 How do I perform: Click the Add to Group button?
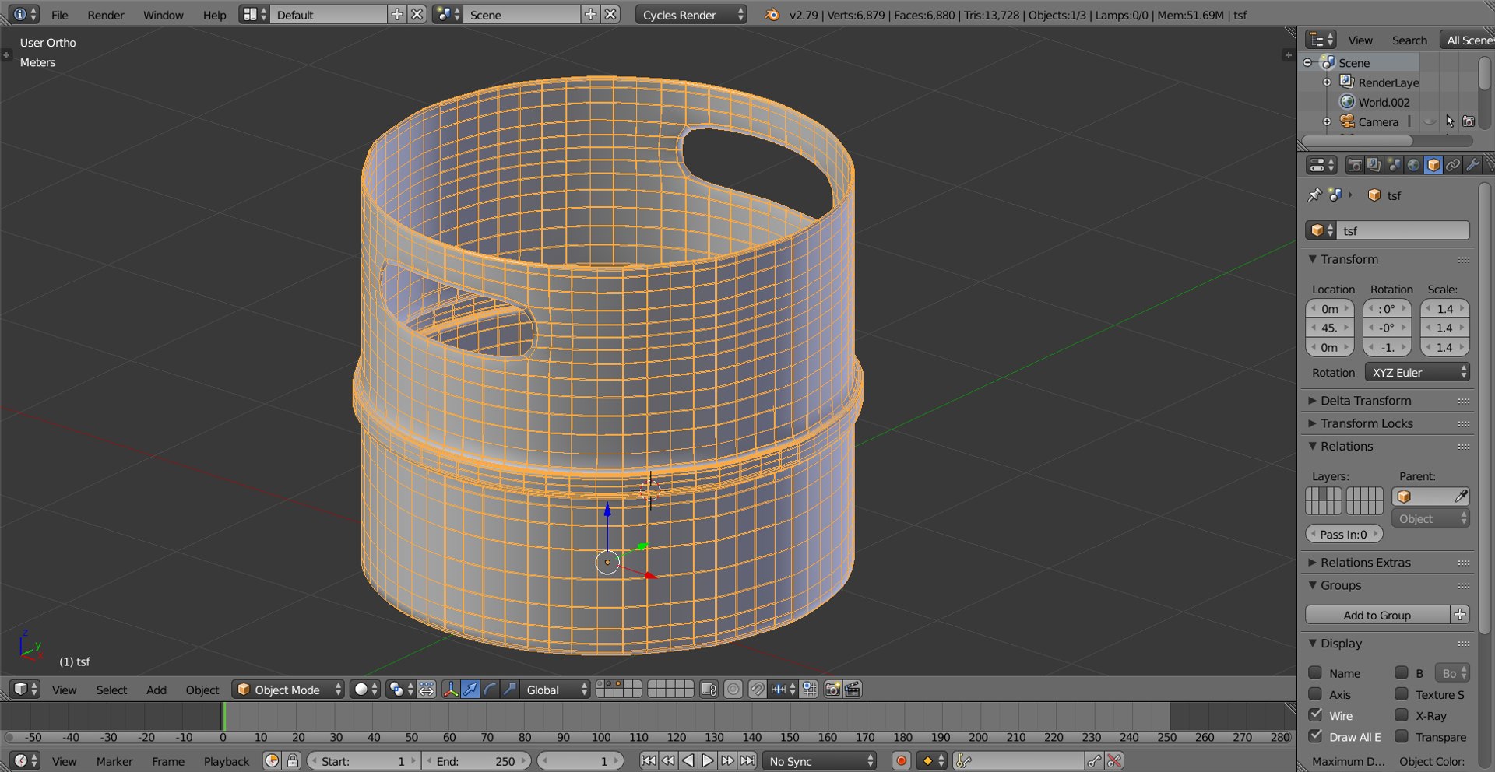(1377, 615)
